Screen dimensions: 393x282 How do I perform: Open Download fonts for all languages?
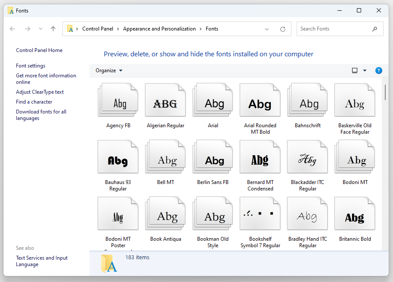41,115
